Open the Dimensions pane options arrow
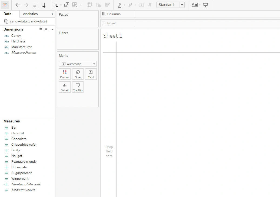This screenshot has height=197, width=280. 52,29
